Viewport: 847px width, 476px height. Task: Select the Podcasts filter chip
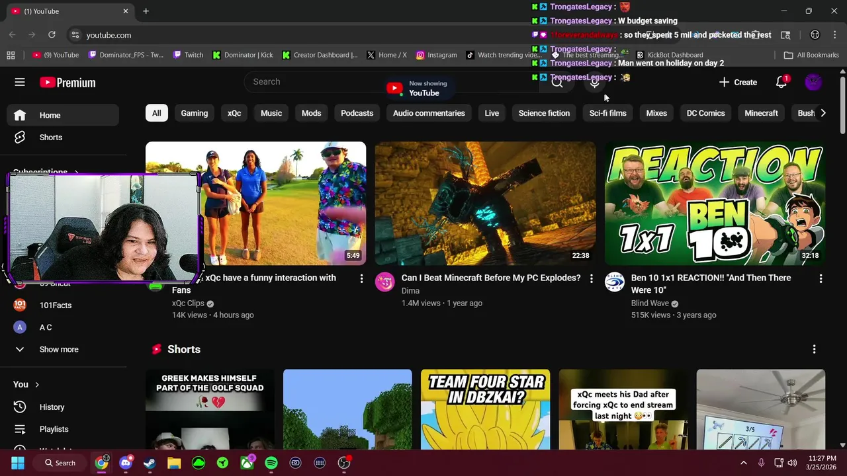click(x=357, y=113)
